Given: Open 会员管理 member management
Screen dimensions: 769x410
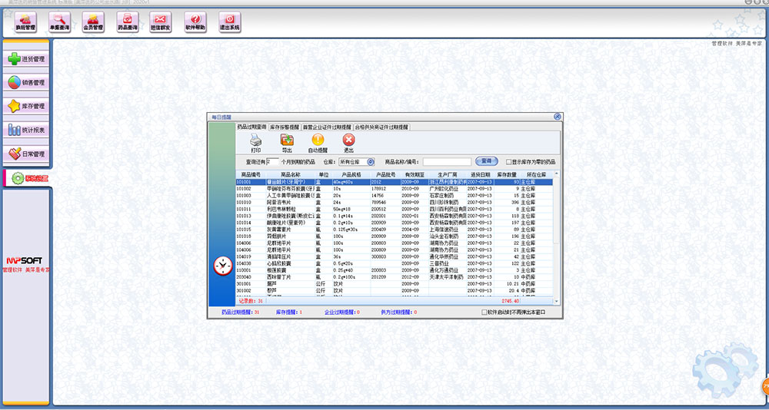Looking at the screenshot, I should [93, 21].
